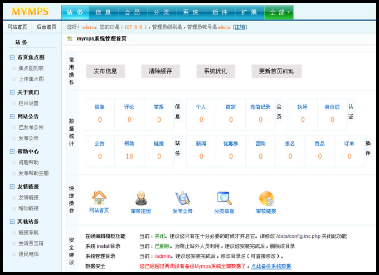Open 便民电话 in sidebar
The image size is (379, 275).
tap(28, 254)
